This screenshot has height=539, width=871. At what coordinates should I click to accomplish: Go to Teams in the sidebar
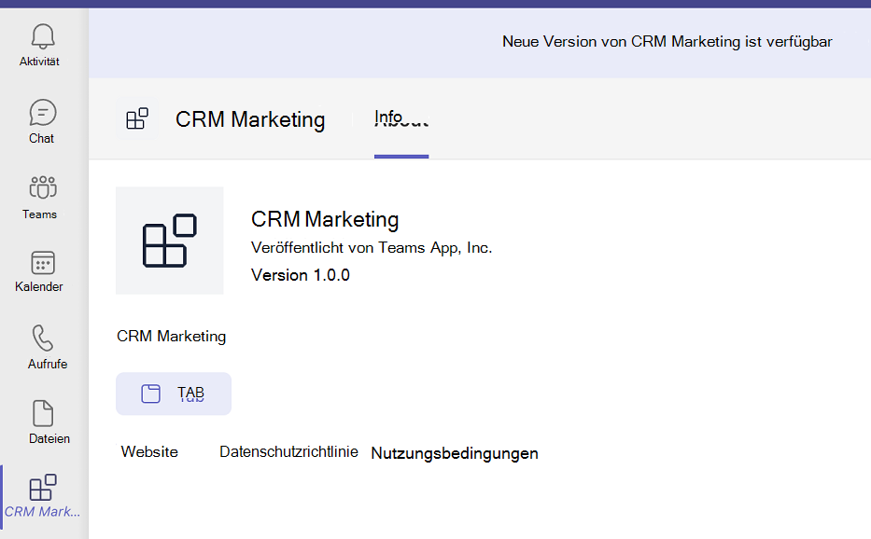[x=42, y=197]
